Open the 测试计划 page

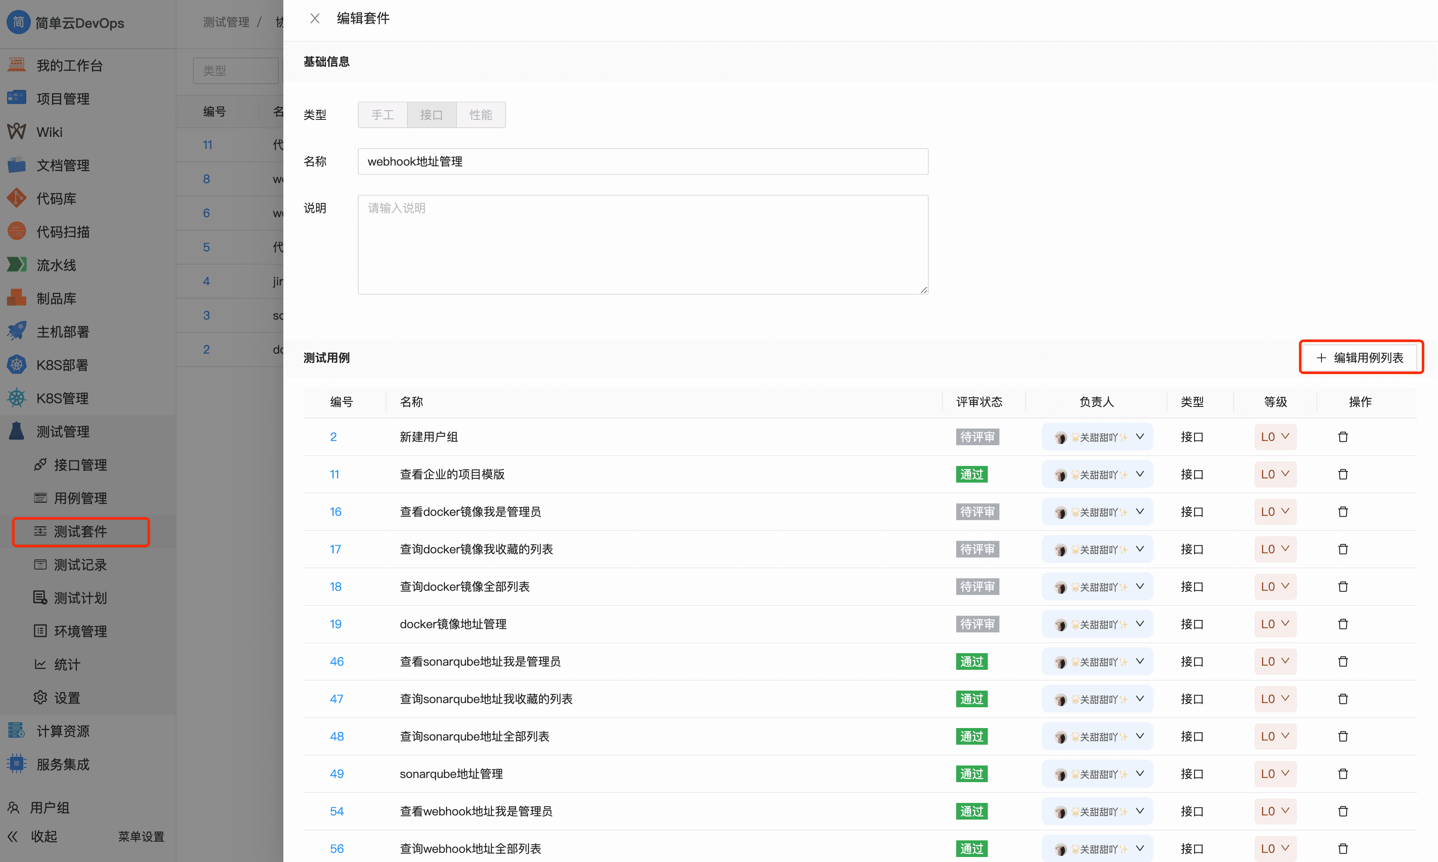pos(81,598)
